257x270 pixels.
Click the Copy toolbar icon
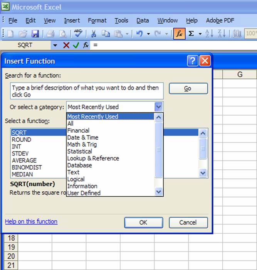click(x=106, y=34)
